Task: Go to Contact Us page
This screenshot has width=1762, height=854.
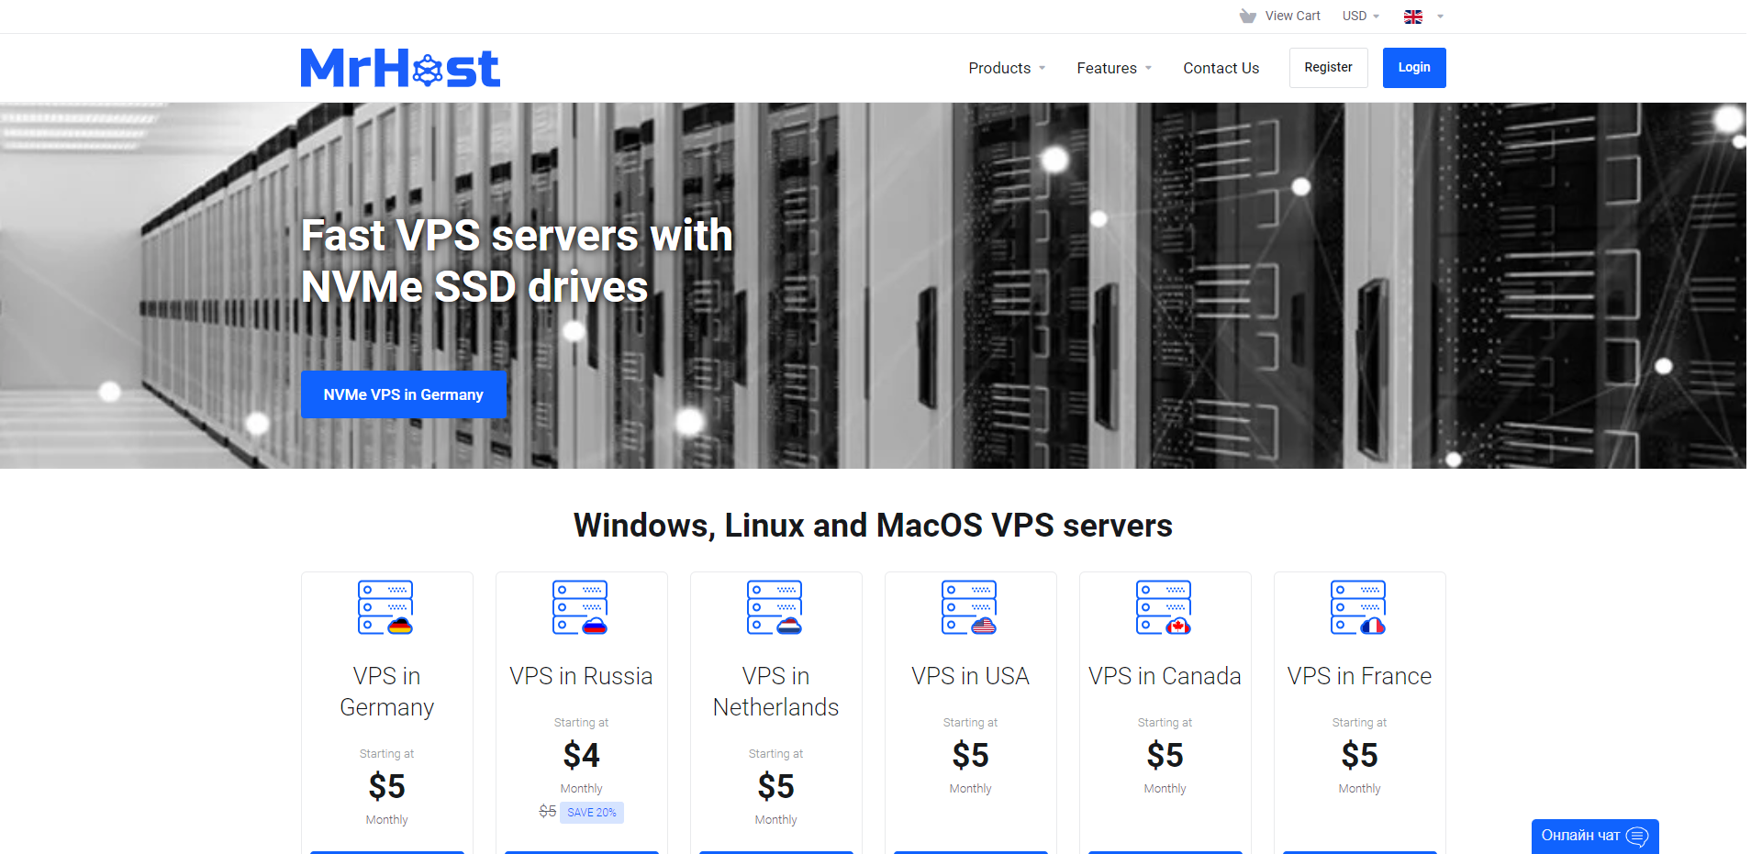Action: tap(1221, 68)
